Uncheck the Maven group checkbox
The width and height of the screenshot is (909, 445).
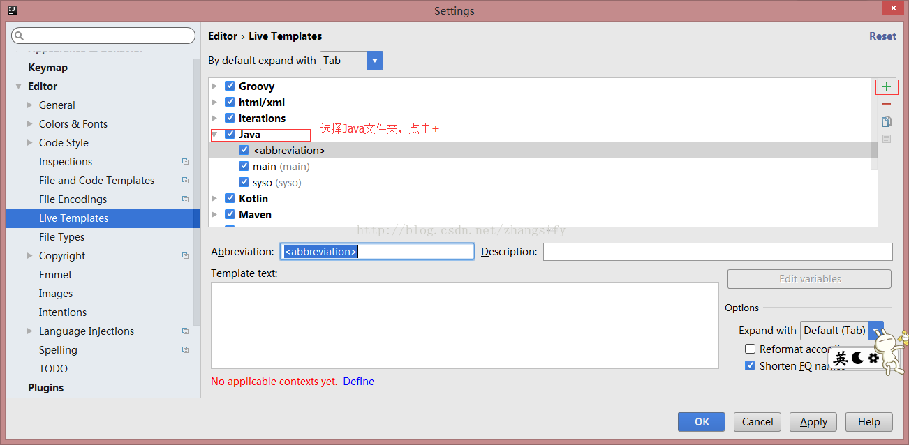coord(230,214)
